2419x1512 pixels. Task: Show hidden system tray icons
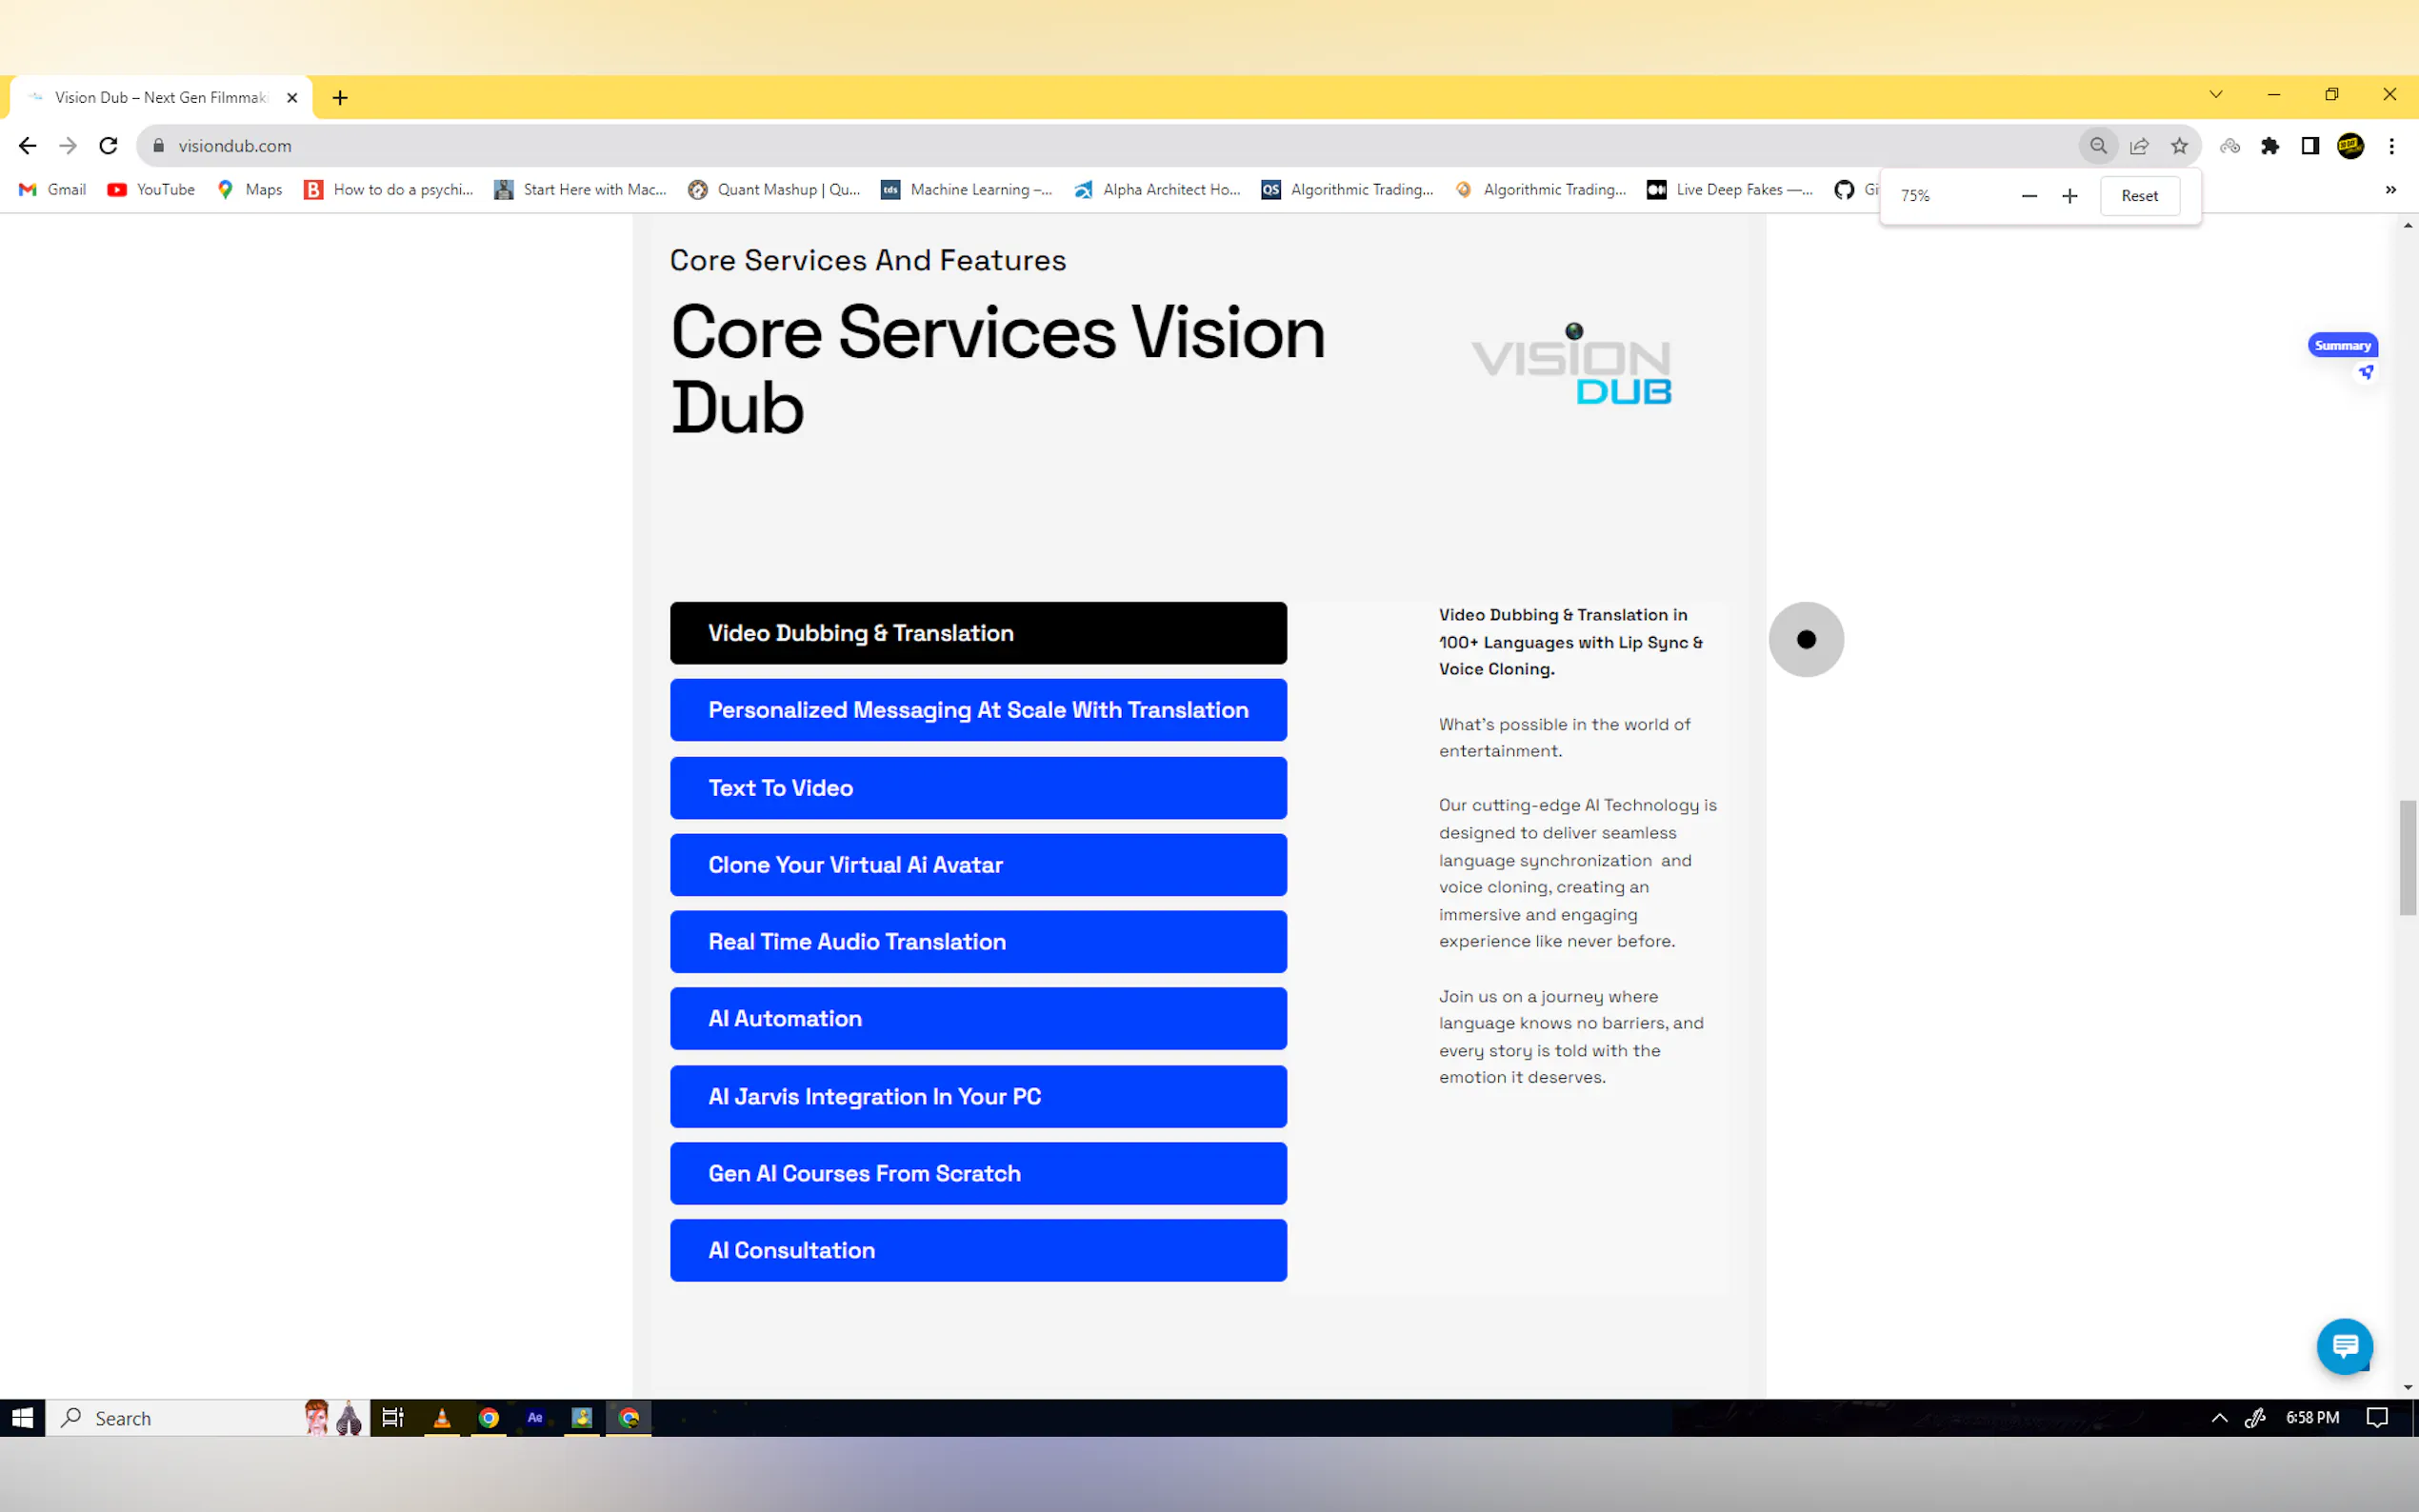[2219, 1418]
